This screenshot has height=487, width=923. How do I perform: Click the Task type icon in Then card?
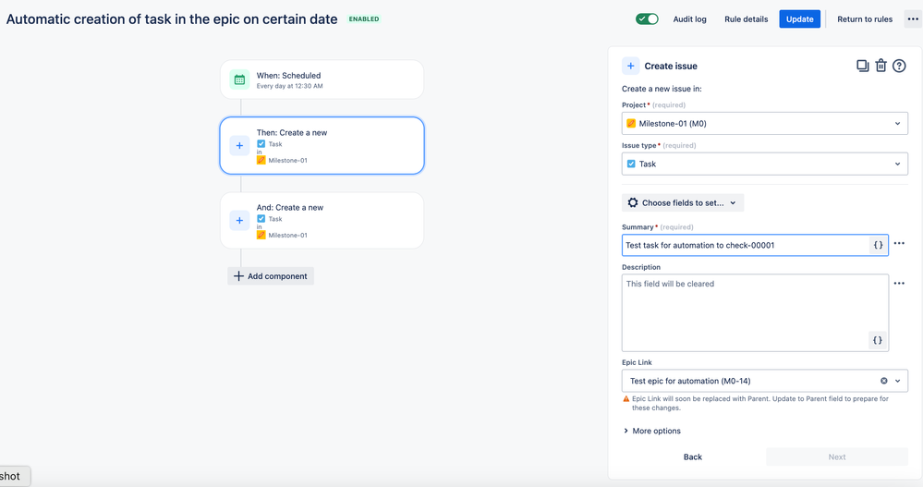[x=261, y=143]
